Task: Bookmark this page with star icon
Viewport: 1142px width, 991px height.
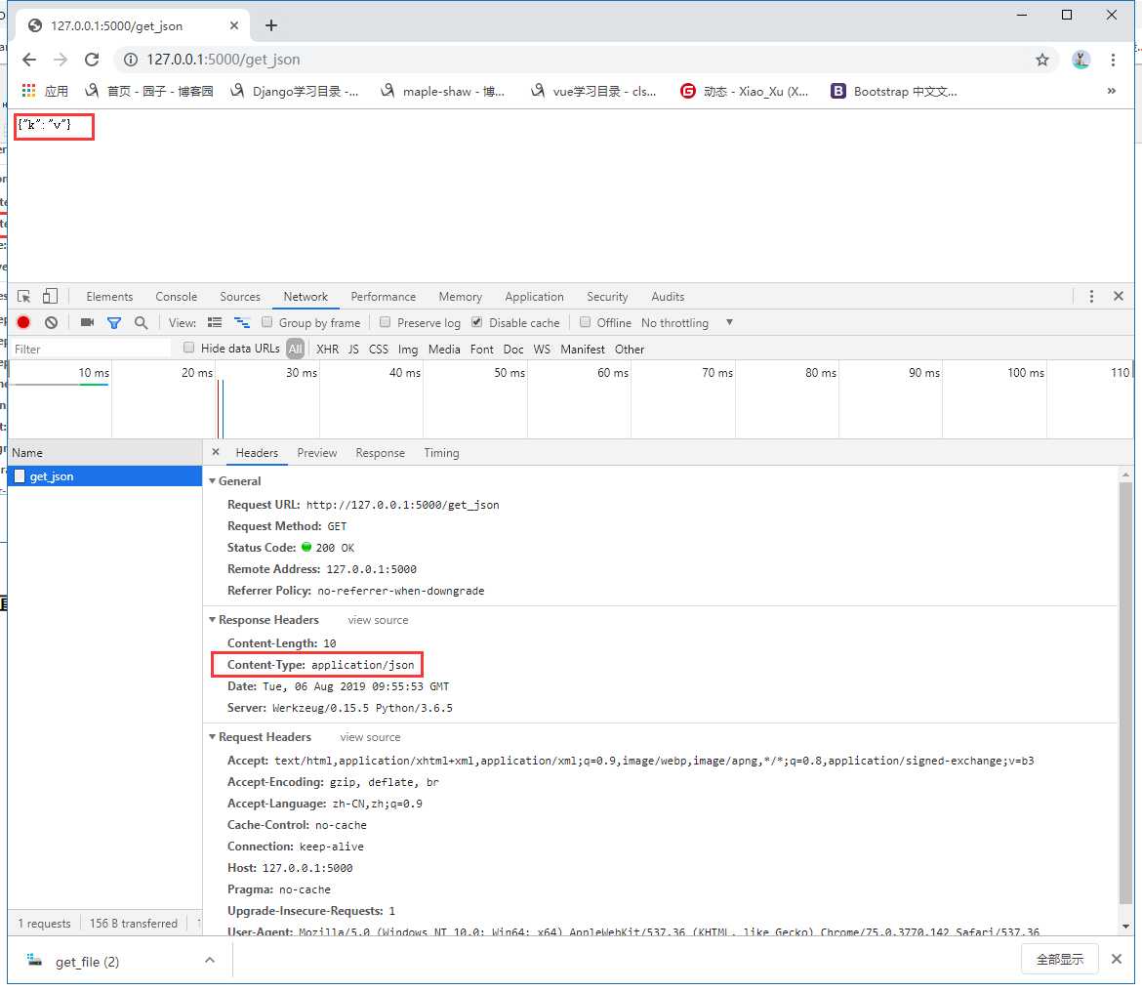Action: [x=1042, y=60]
